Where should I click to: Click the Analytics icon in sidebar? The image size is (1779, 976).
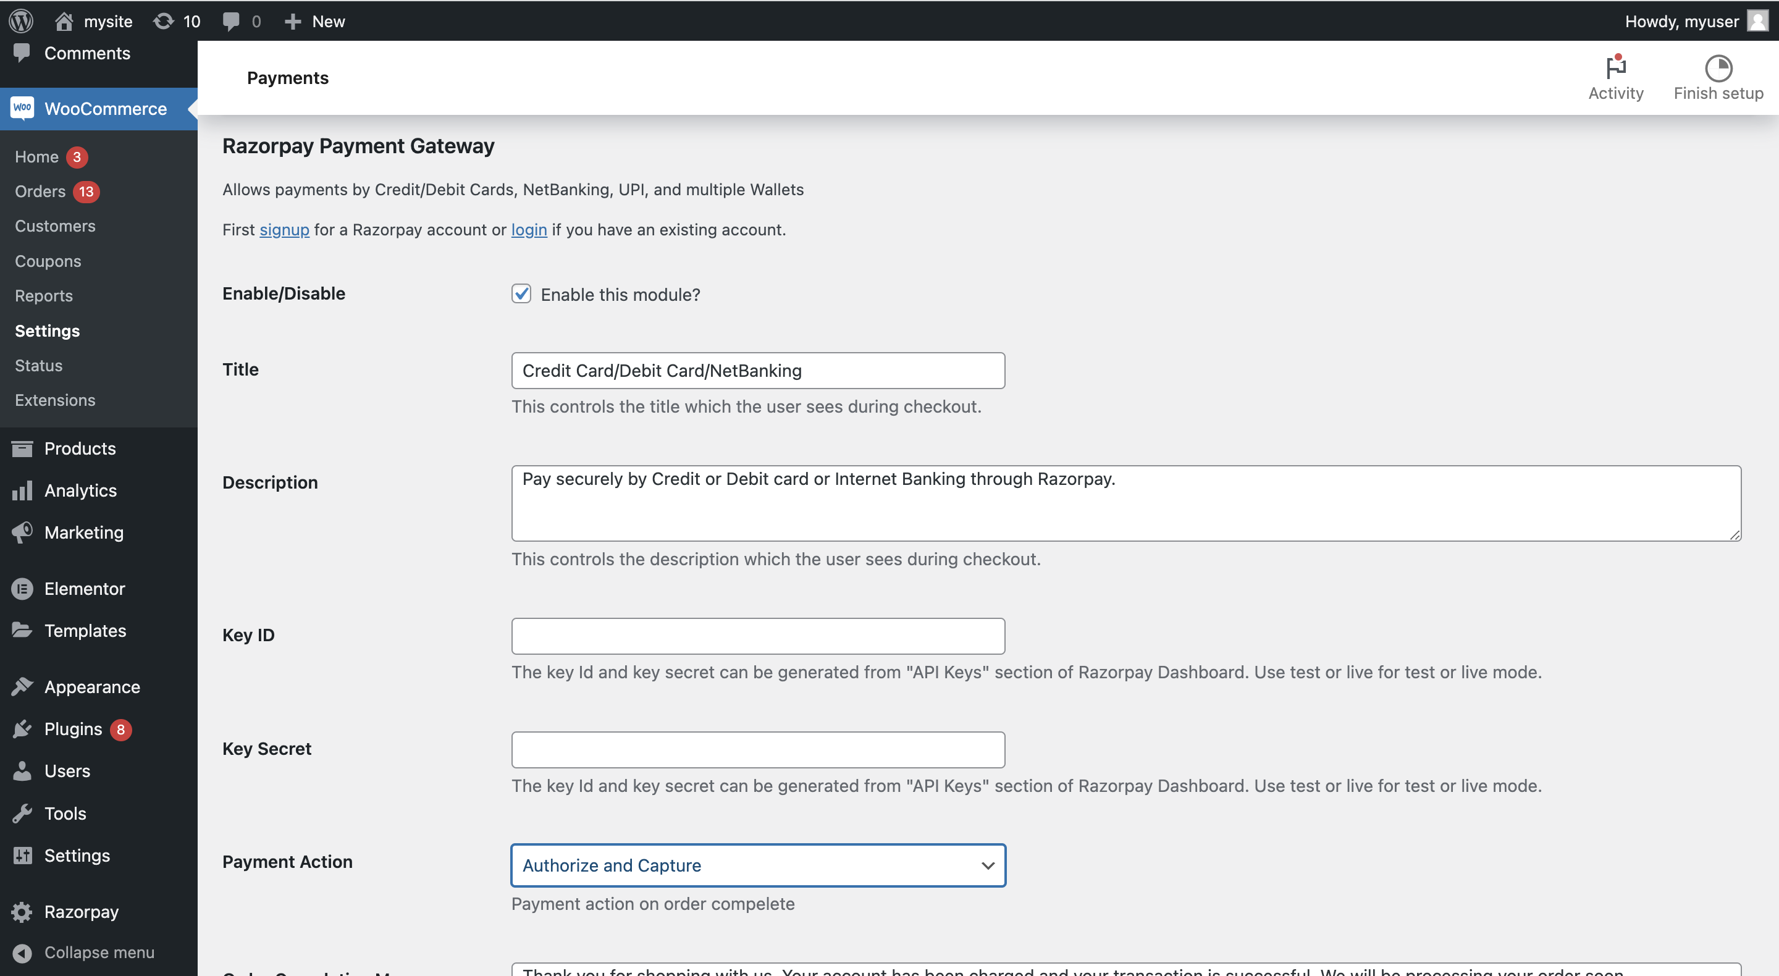[22, 492]
